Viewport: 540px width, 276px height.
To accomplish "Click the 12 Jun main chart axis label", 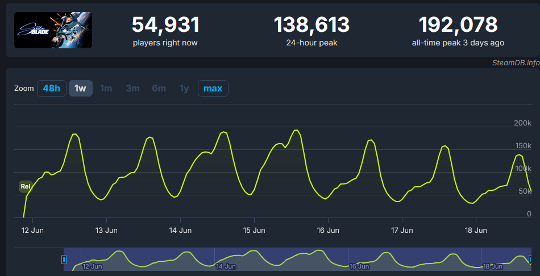I will (32, 230).
